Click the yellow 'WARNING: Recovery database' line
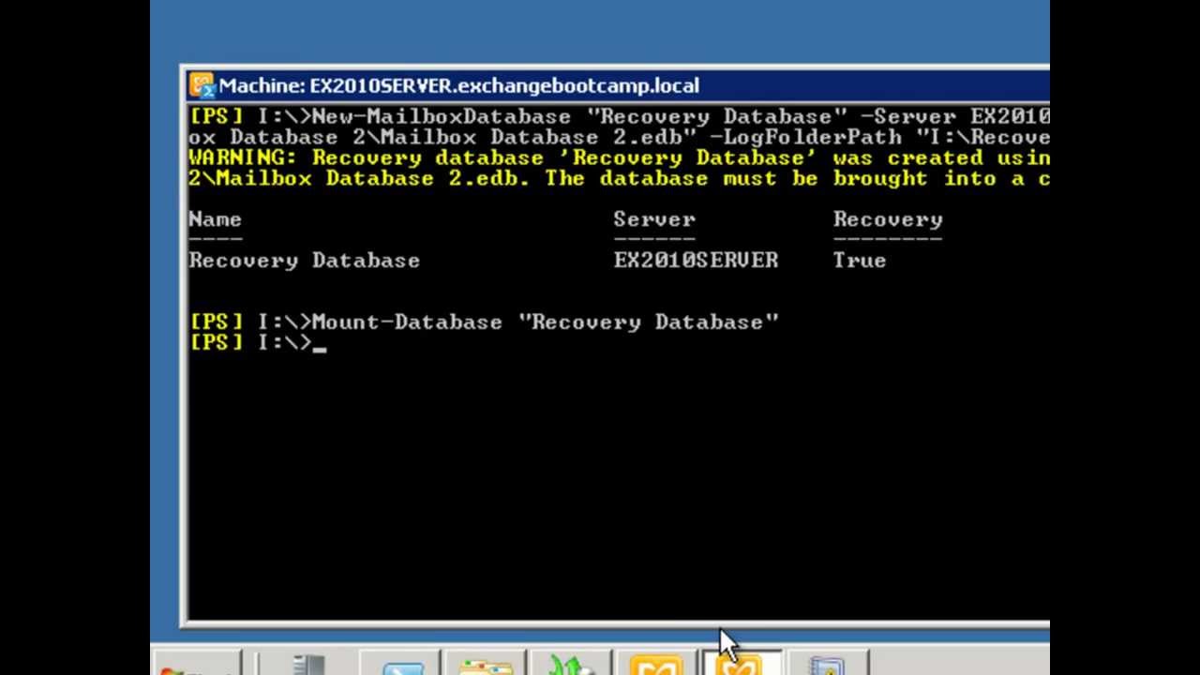 click(619, 157)
